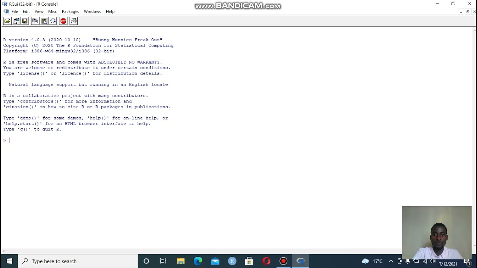This screenshot has width=477, height=268.
Task: Open the notification center icon
Action: tap(467, 261)
